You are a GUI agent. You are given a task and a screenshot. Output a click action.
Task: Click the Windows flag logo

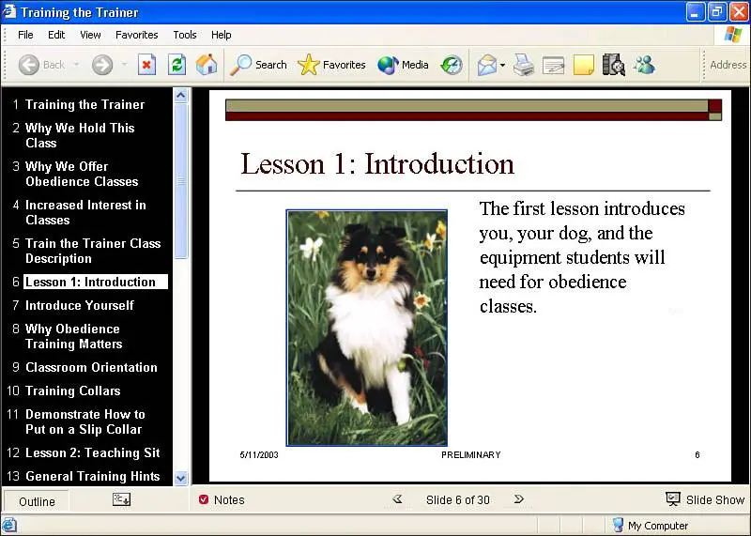pyautogui.click(x=733, y=35)
